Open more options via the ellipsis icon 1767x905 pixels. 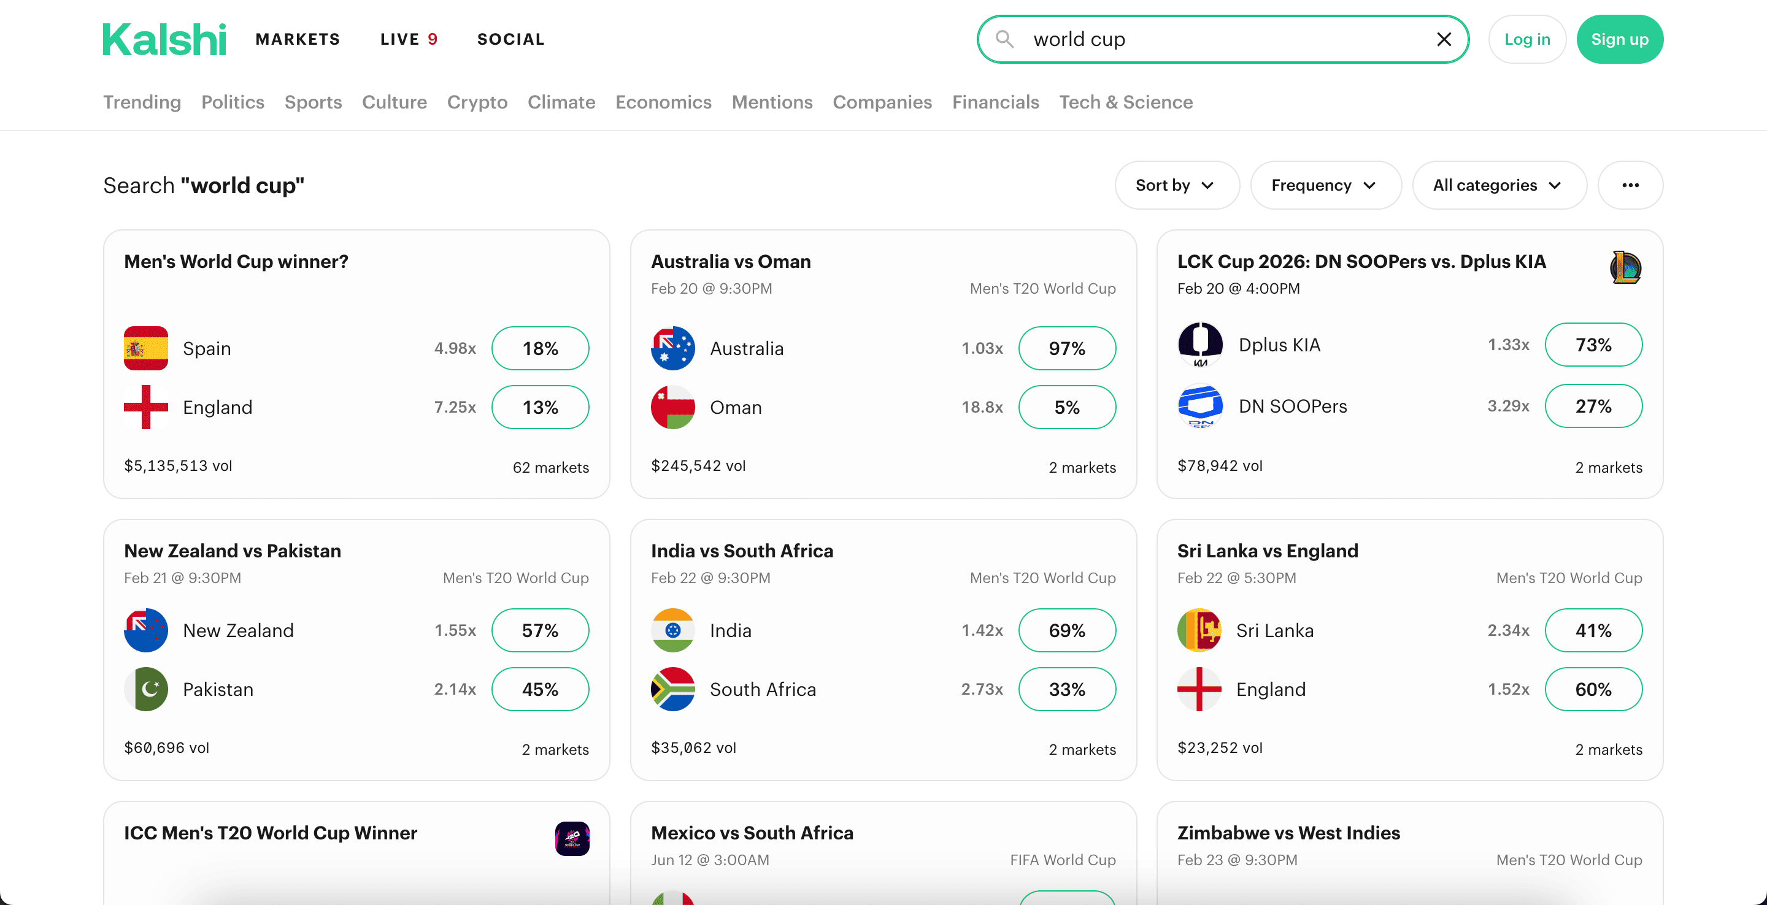pyautogui.click(x=1631, y=185)
